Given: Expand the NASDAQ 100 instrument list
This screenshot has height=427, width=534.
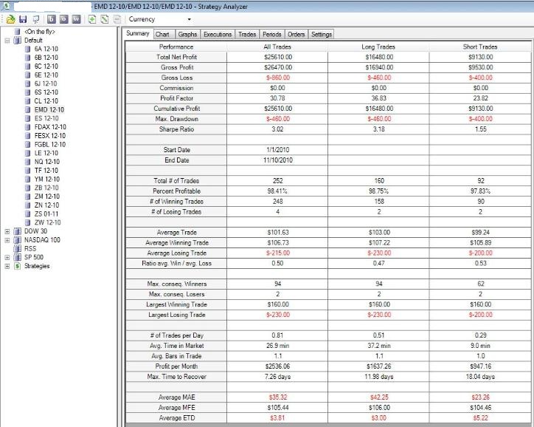Looking at the screenshot, I should click(7, 240).
